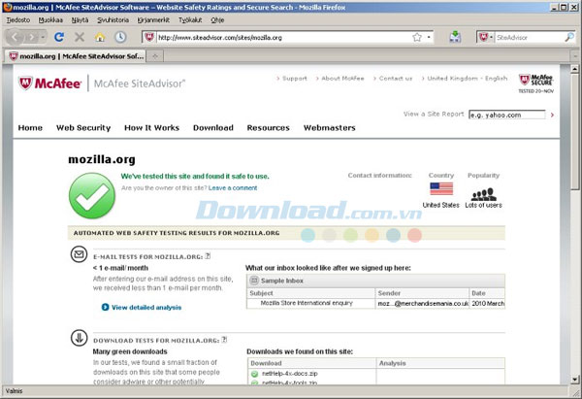Image resolution: width=582 pixels, height=399 pixels.
Task: Click the Lots of users popularity icon
Action: [484, 195]
